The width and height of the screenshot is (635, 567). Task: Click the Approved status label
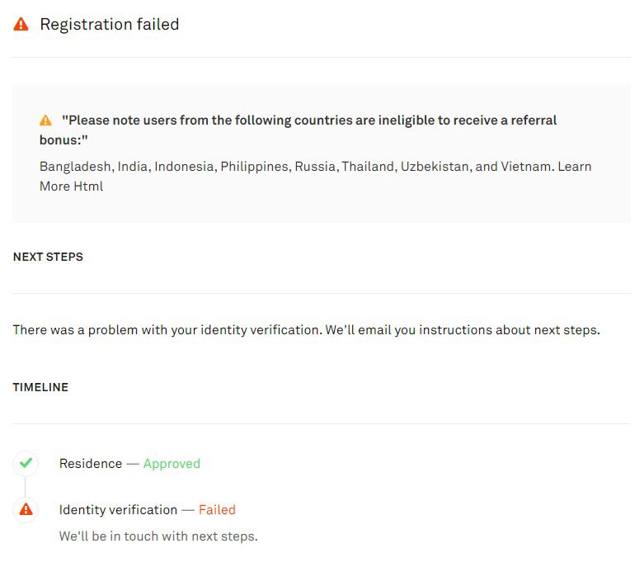click(172, 463)
